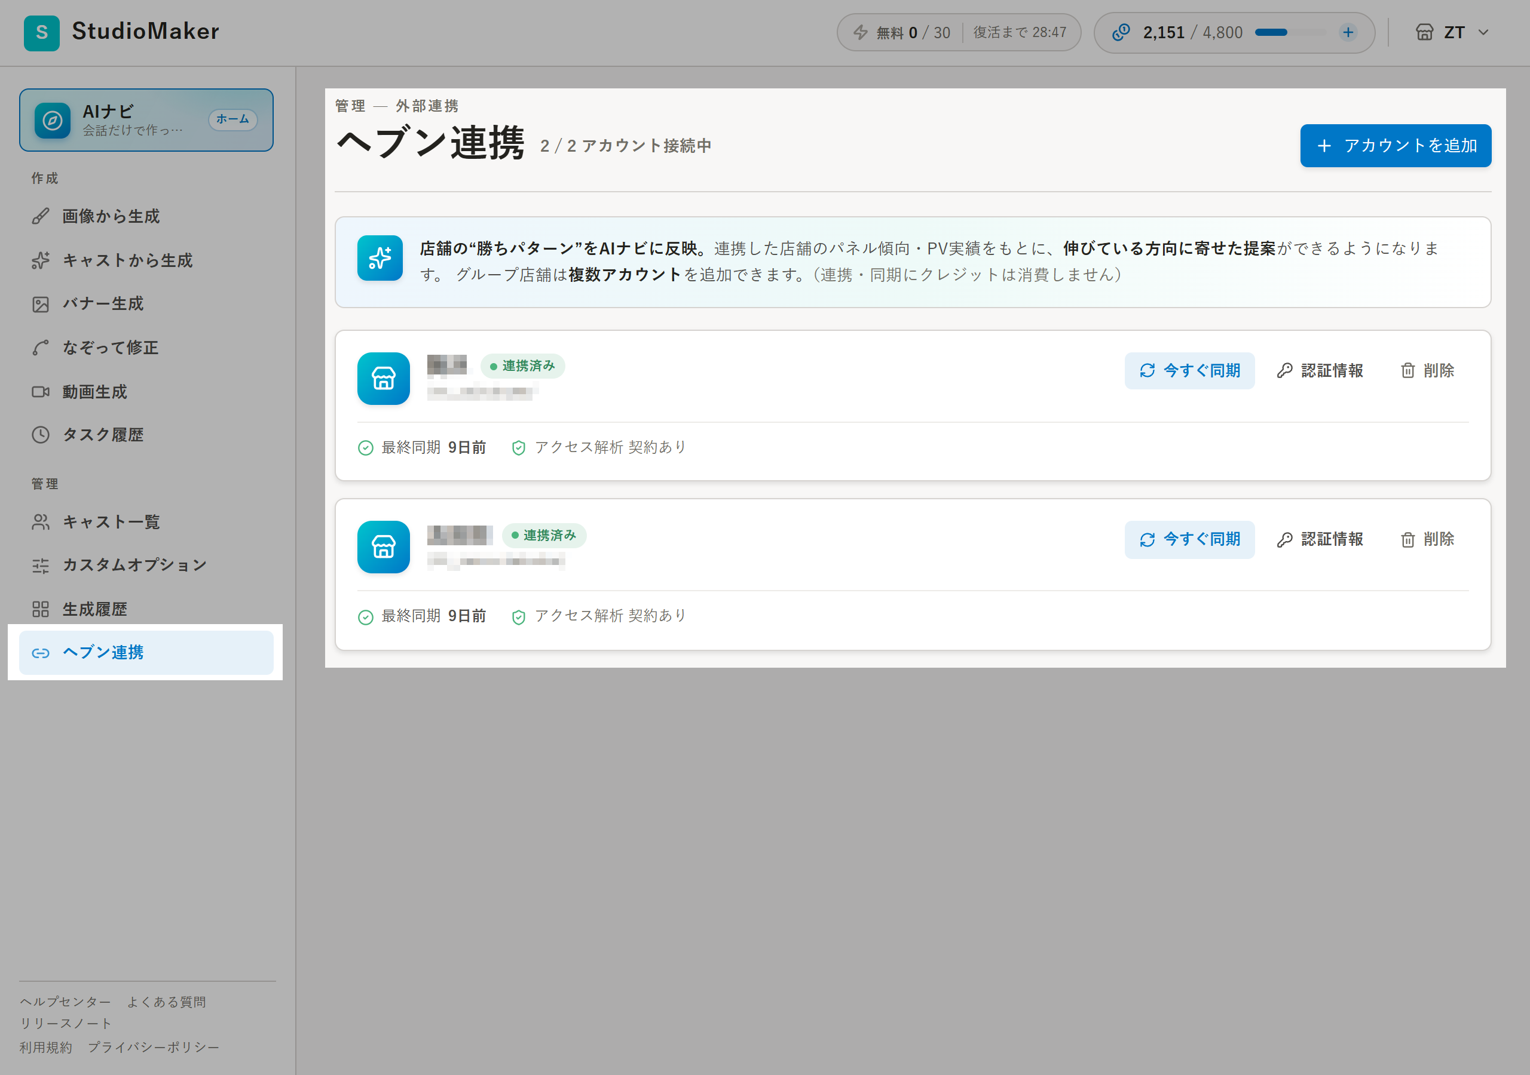
Task: Click the video camera icon beside 動画生成
Action: [x=41, y=392]
